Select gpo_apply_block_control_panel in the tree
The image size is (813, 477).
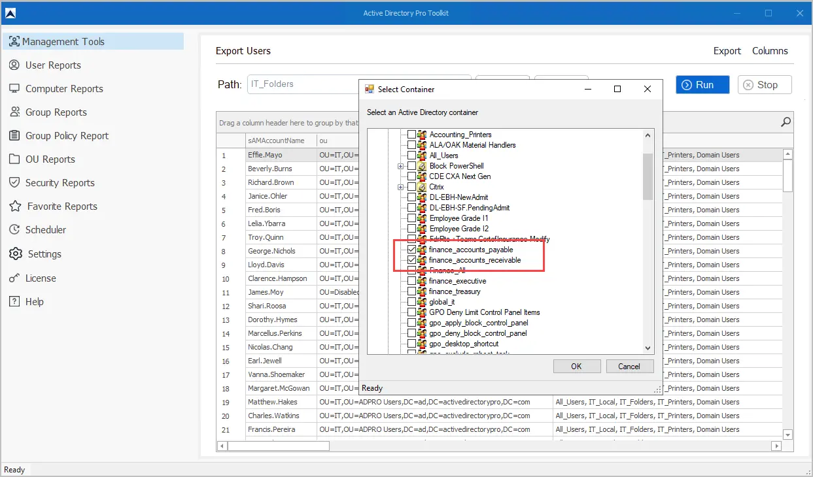coord(478,323)
